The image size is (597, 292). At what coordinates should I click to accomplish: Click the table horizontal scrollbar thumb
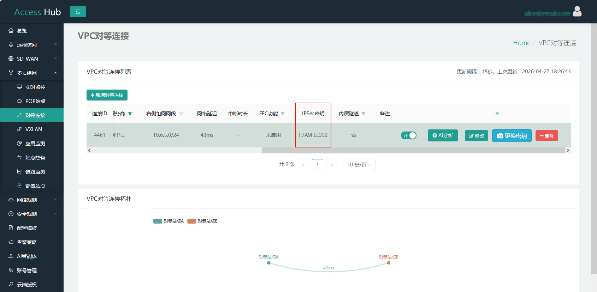(413, 151)
